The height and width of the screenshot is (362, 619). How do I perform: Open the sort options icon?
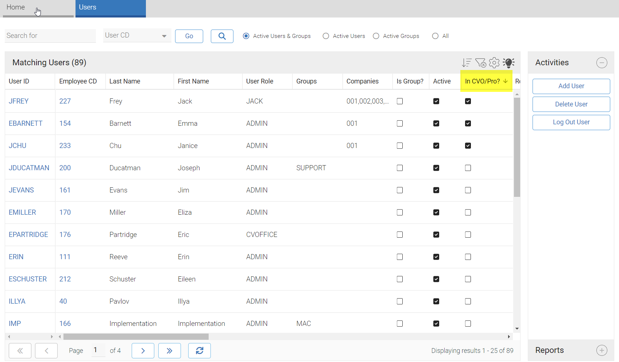click(x=467, y=63)
